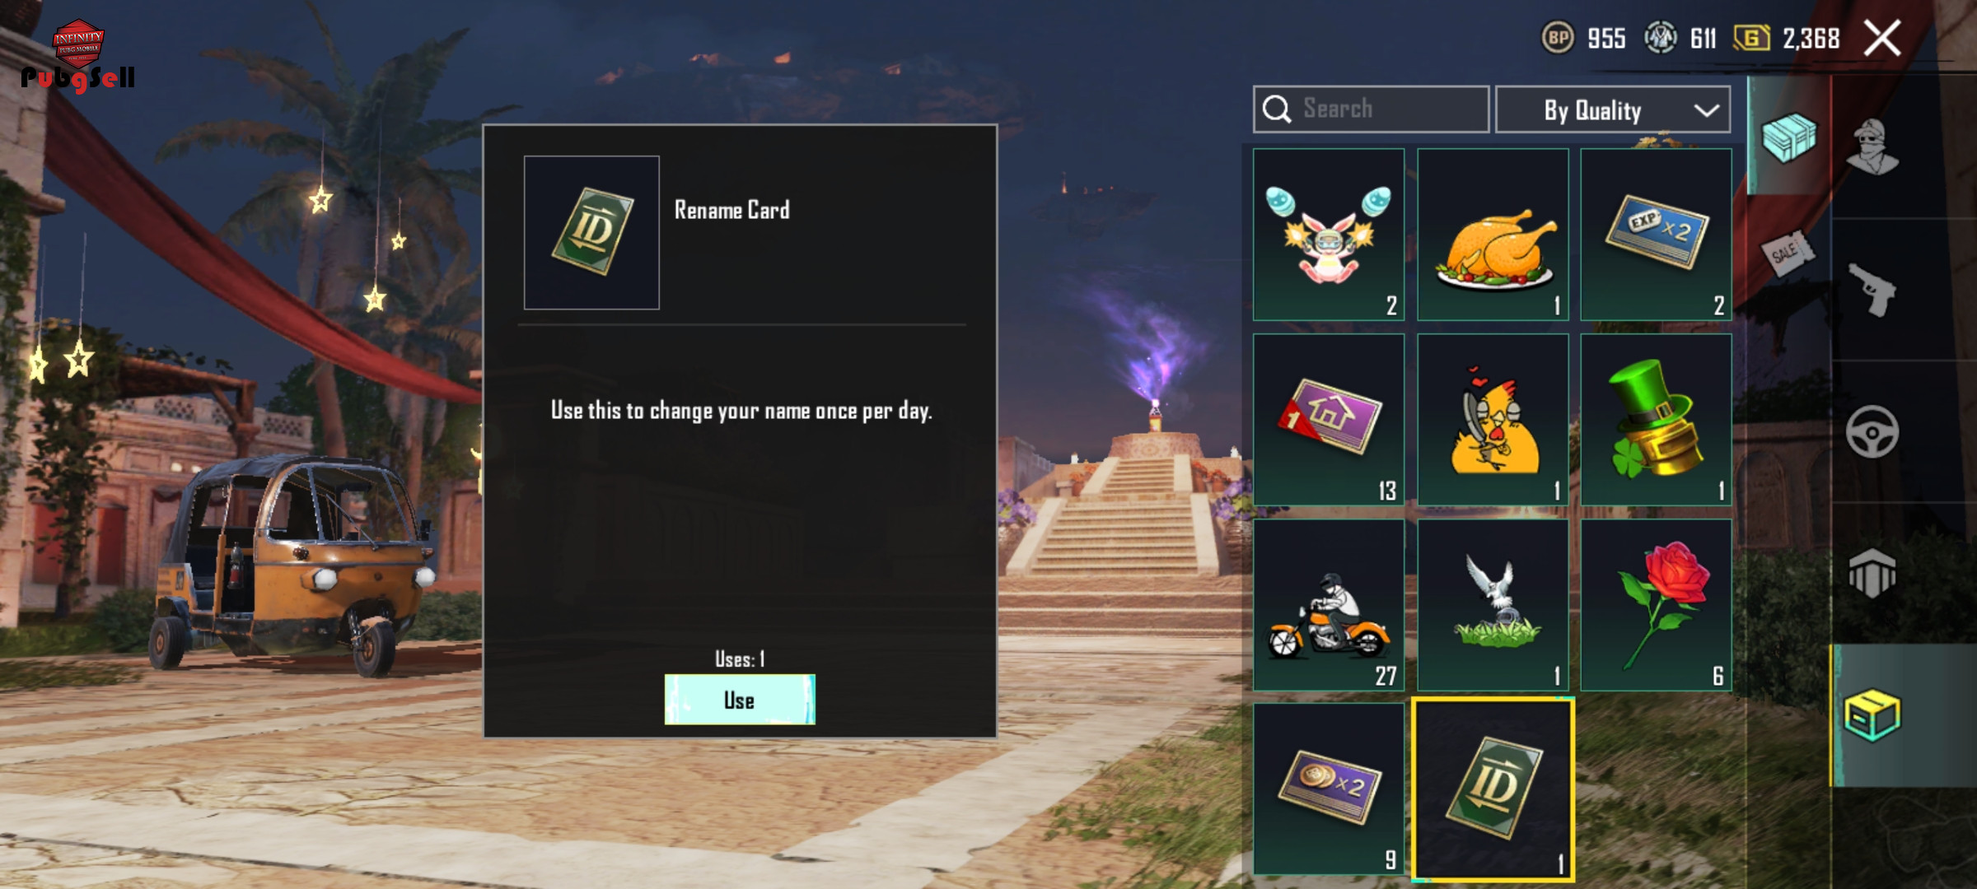
Task: Click the inventory Search field
Action: (1371, 109)
